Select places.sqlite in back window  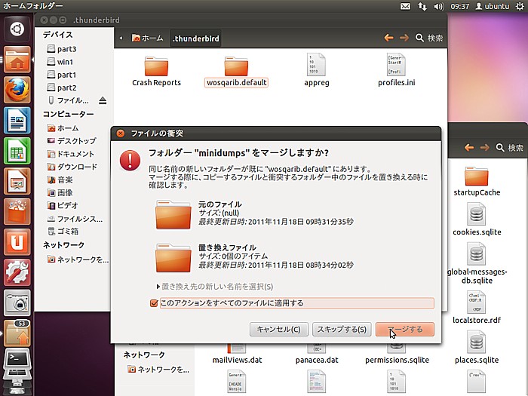(477, 348)
